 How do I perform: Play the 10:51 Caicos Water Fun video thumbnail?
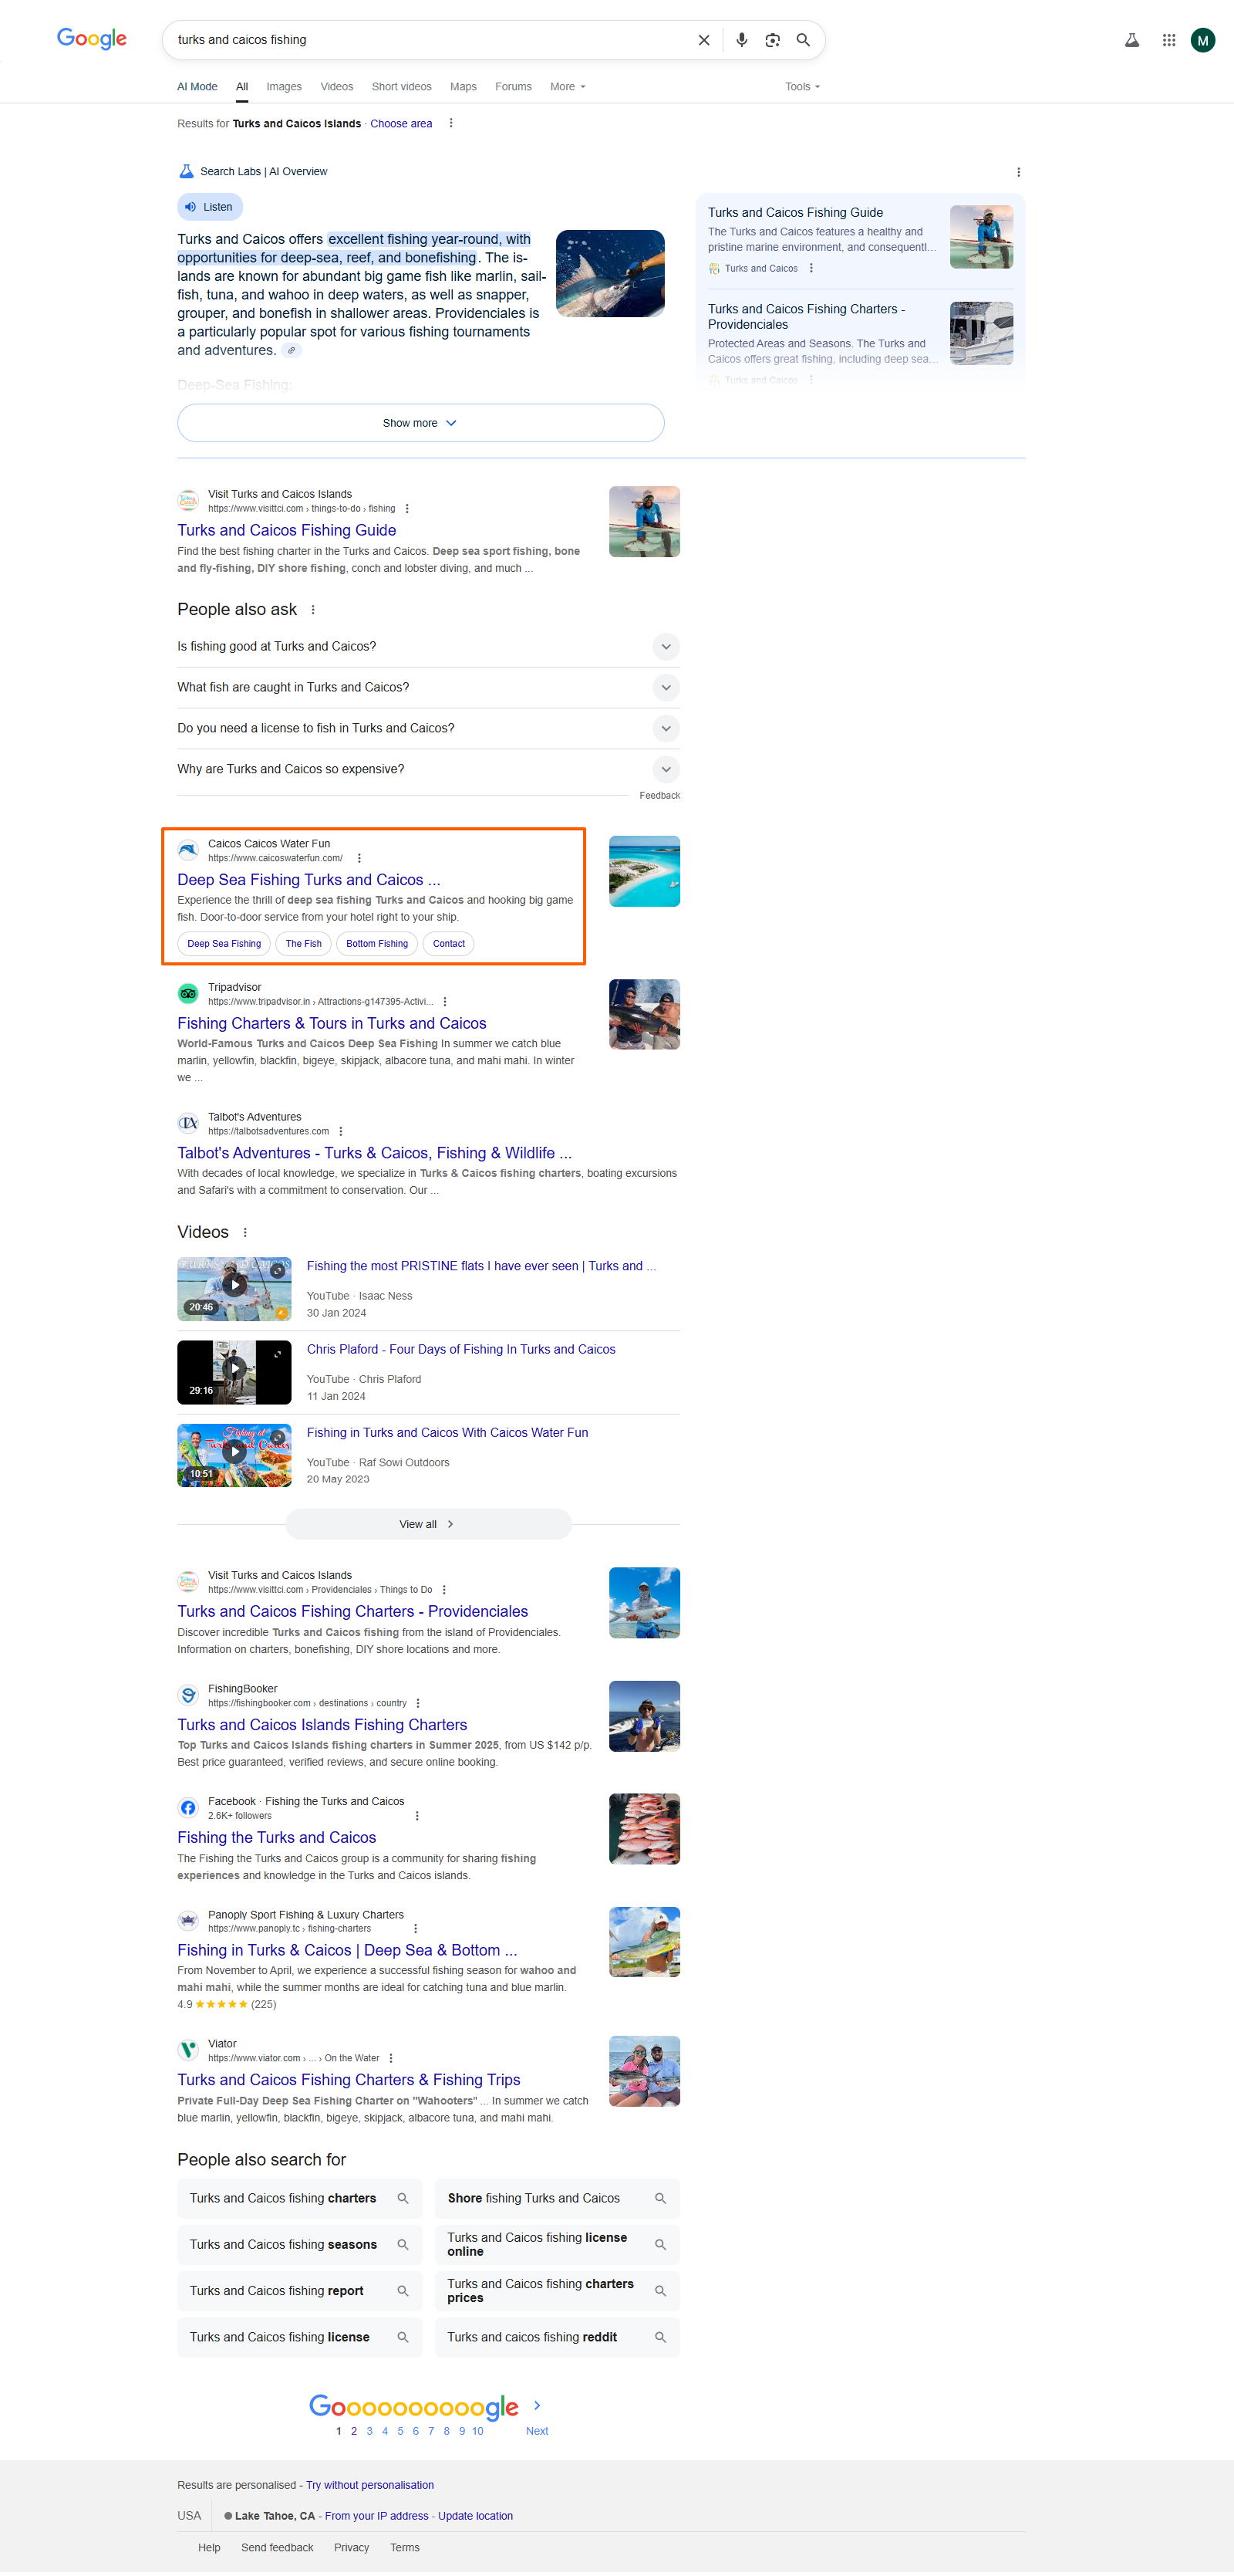tap(234, 1455)
